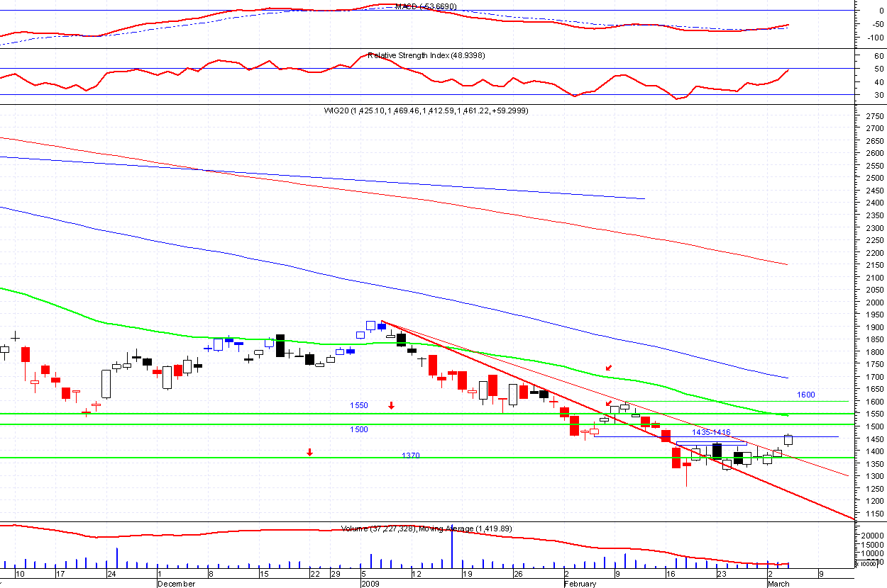Image resolution: width=887 pixels, height=588 pixels.
Task: Click the March label on the date axis
Action: pos(778,584)
